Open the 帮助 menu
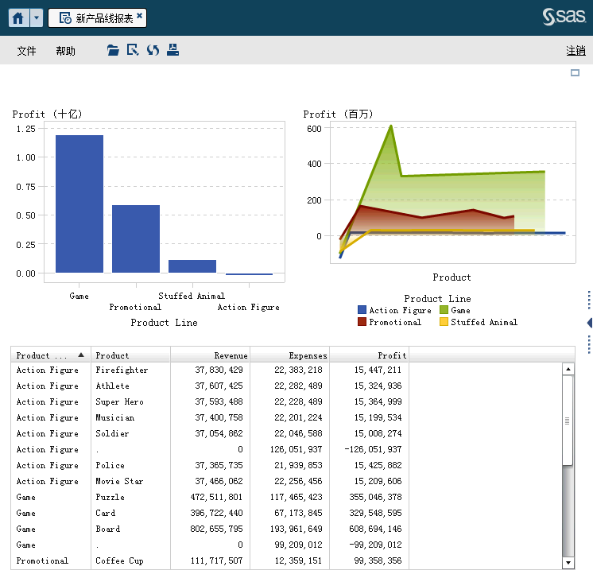This screenshot has width=593, height=574. [66, 51]
